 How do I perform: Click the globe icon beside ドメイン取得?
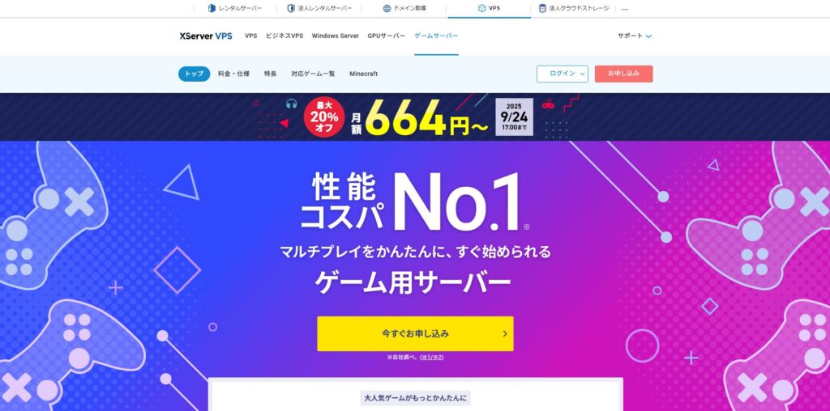coord(387,8)
